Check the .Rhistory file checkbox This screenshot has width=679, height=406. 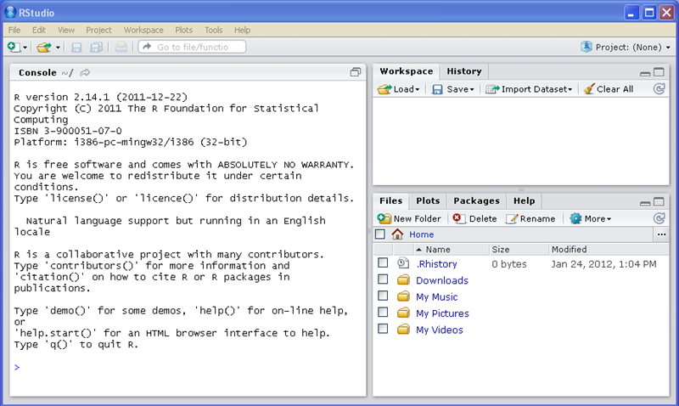383,264
